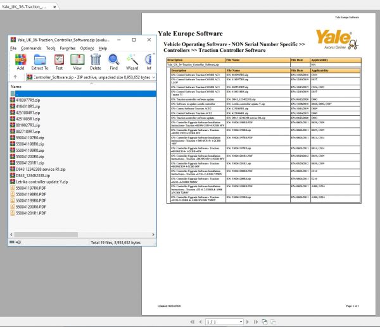Jump to last page in PDF viewer
The width and height of the screenshot is (380, 327).
pyautogui.click(x=256, y=322)
